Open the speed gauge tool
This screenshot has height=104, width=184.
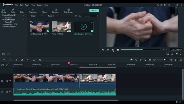coord(28,60)
